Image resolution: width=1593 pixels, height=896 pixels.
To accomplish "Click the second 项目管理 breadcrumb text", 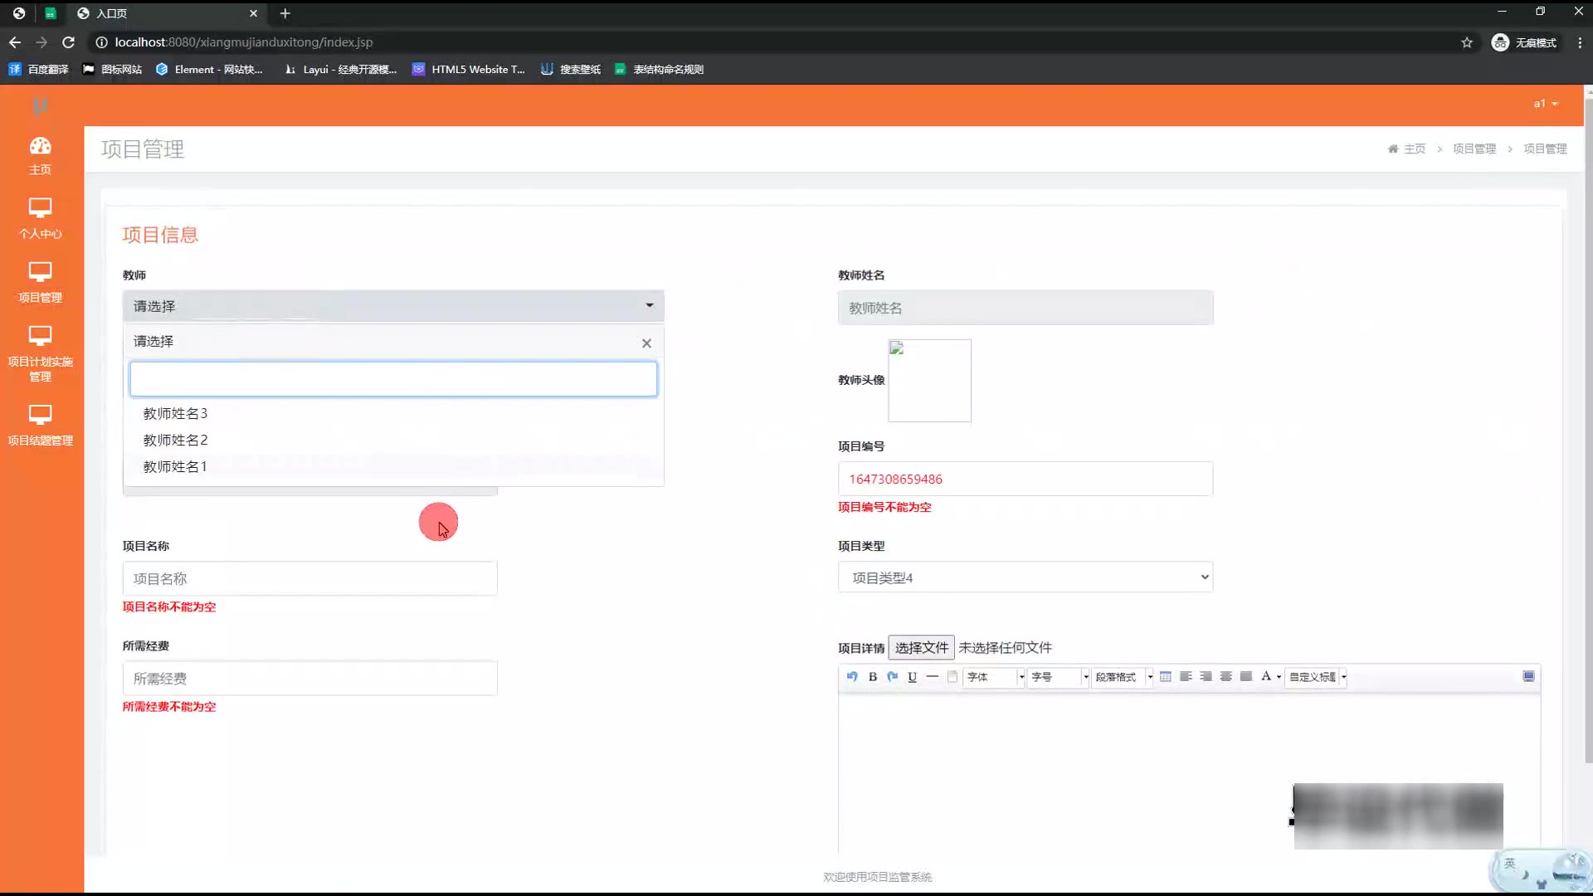I will 1545,149.
